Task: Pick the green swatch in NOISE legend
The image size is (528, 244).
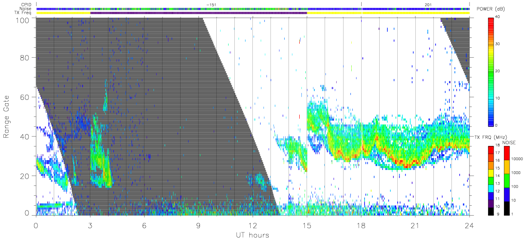Action: [x=507, y=180]
